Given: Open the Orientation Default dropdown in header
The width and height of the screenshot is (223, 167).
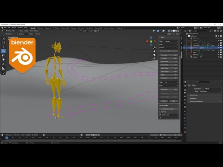Looking at the screenshot, I should point(22,34).
